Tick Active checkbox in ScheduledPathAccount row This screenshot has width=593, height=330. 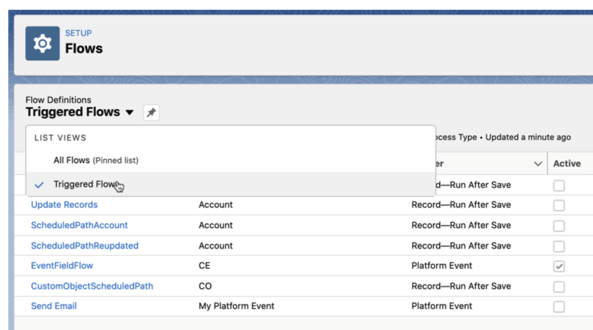coord(559,226)
